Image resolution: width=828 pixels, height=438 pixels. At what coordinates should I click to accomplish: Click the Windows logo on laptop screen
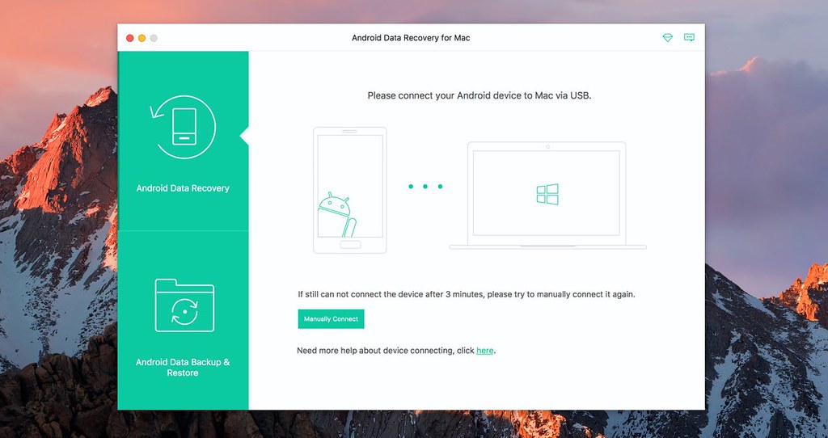(x=547, y=194)
